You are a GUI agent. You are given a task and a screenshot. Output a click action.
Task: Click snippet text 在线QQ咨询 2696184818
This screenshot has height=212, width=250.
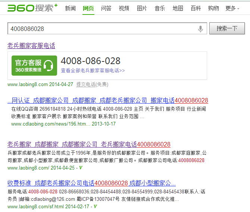38,109
